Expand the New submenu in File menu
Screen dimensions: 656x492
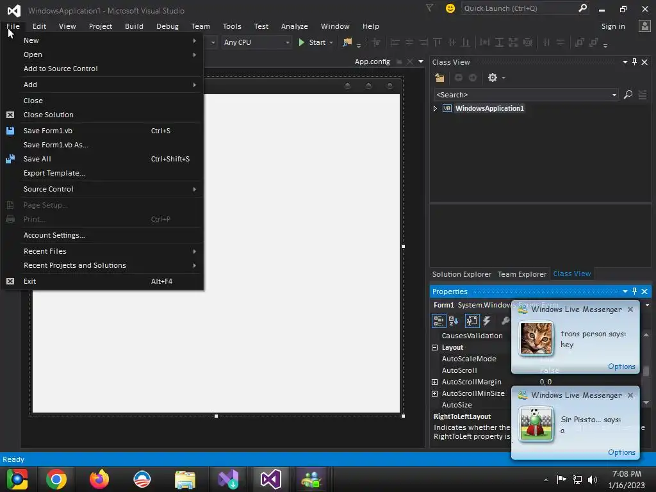(x=102, y=40)
